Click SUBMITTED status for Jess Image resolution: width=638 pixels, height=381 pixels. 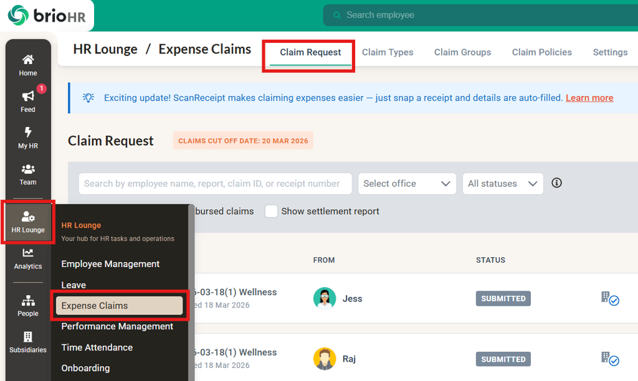[x=503, y=298]
